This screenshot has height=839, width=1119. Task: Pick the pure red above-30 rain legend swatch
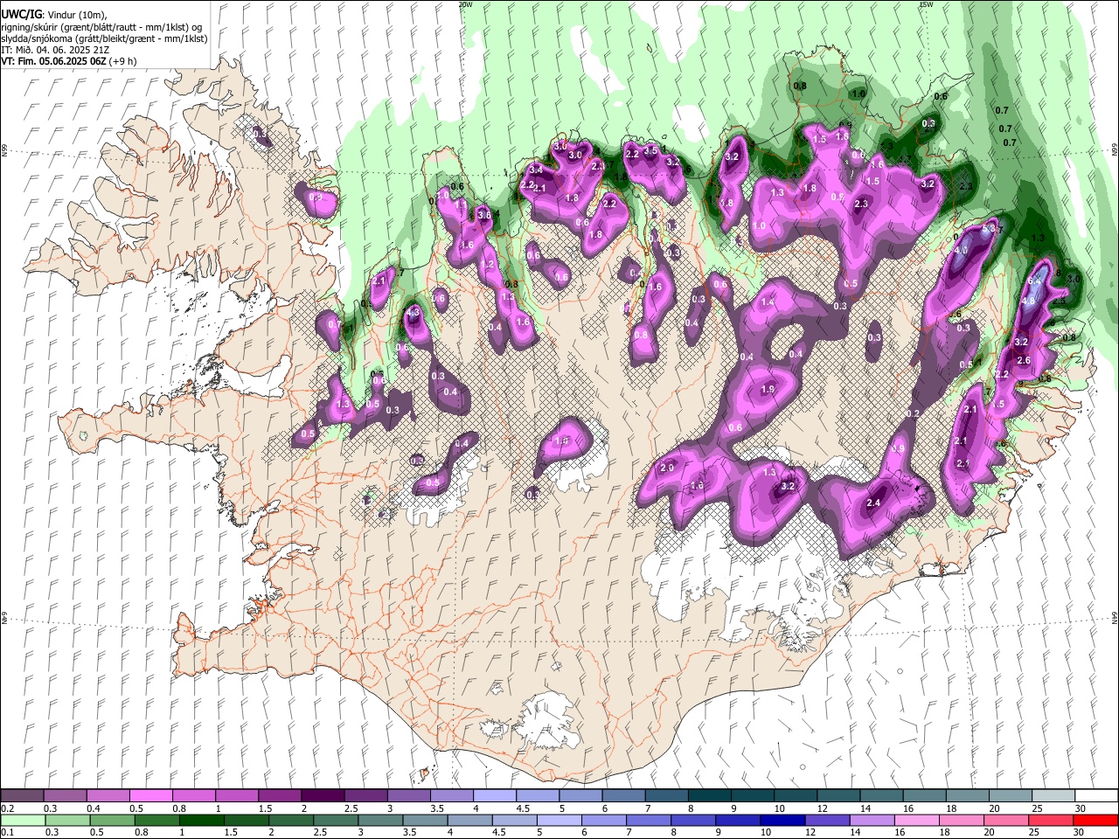pyautogui.click(x=1096, y=820)
